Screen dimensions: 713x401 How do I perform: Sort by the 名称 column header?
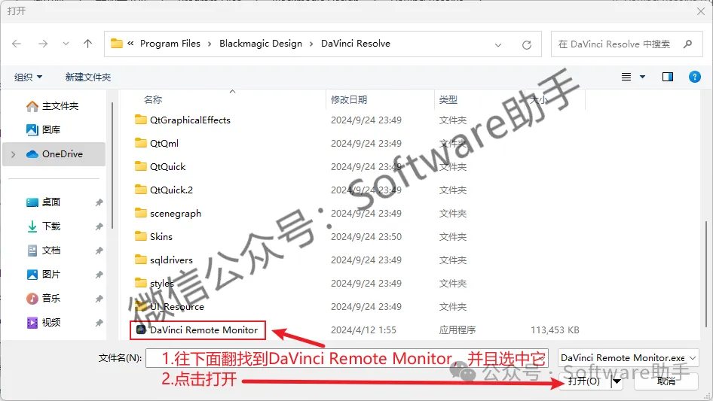coord(153,99)
